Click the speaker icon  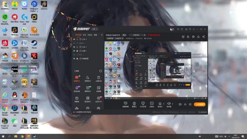coord(169,103)
